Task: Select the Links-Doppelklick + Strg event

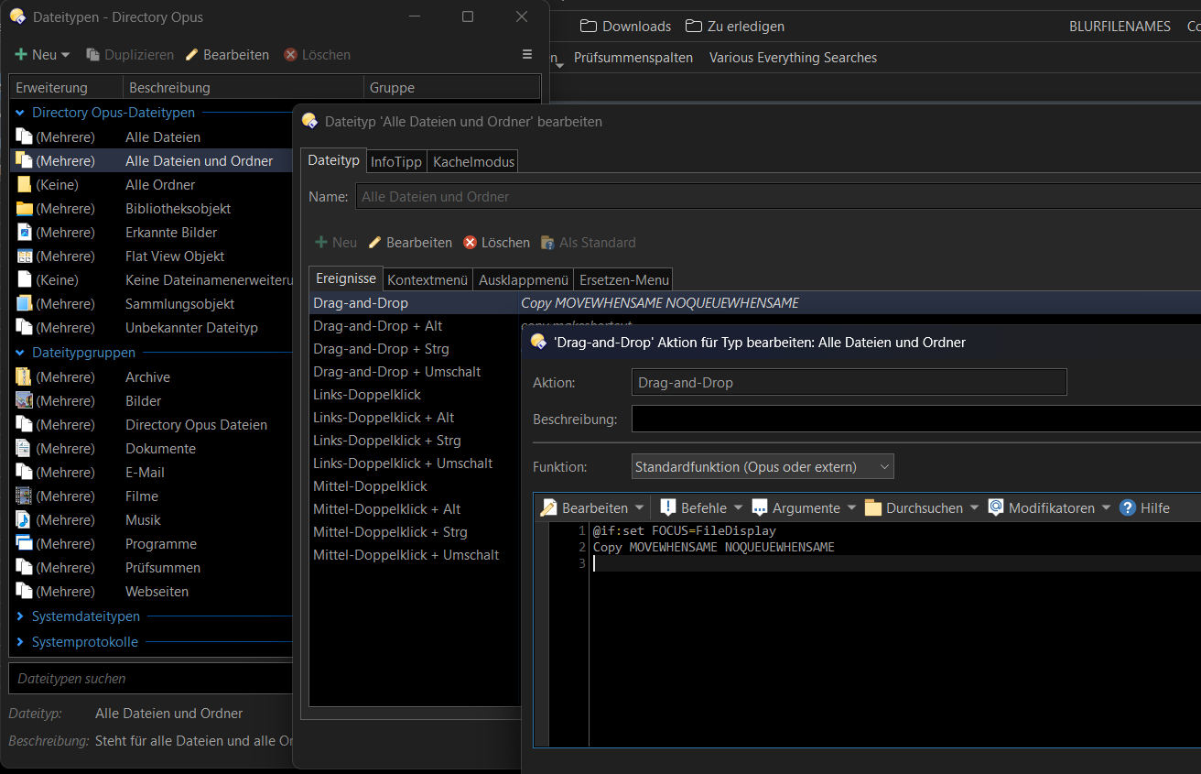Action: click(x=415, y=440)
